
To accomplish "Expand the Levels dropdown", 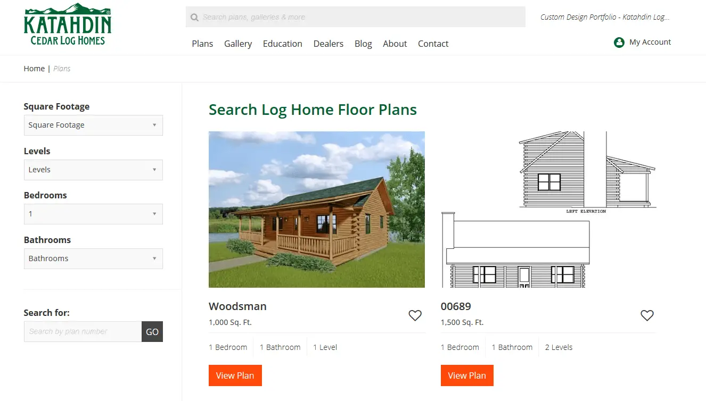I will click(93, 170).
